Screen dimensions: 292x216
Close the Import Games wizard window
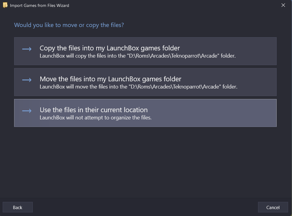click(x=283, y=5)
